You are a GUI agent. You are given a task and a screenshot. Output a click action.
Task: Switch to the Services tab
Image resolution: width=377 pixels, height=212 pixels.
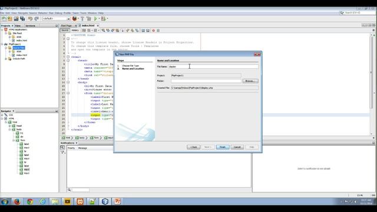coord(30,26)
